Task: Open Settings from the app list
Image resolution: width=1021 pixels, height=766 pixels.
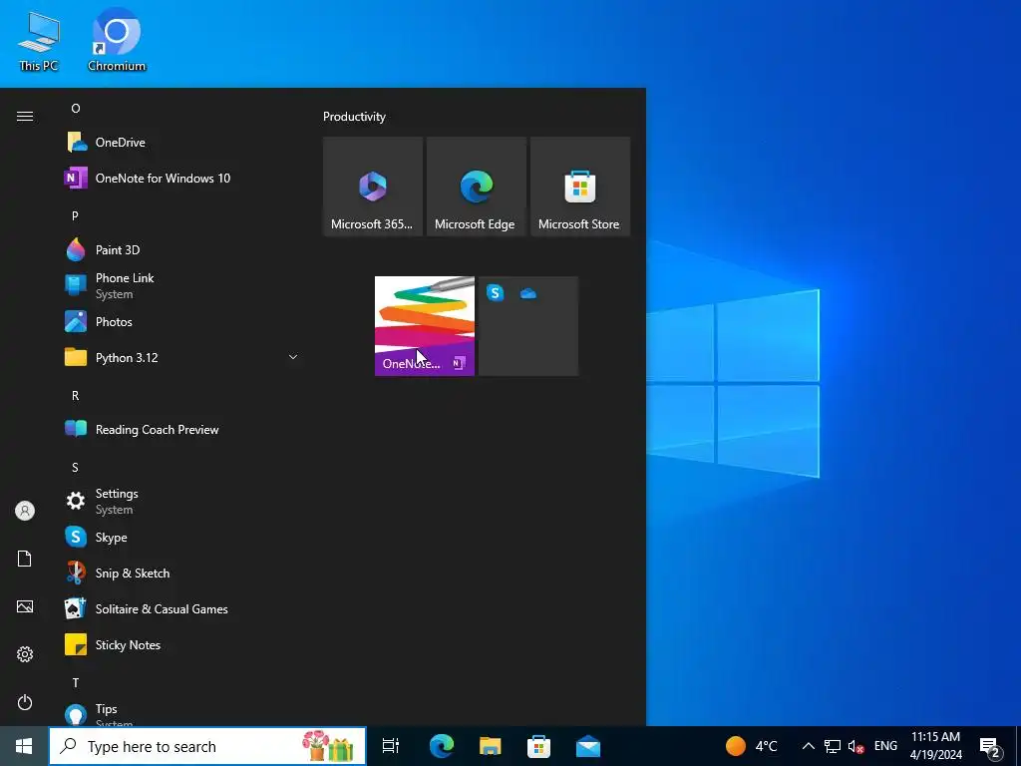Action: pos(182,501)
